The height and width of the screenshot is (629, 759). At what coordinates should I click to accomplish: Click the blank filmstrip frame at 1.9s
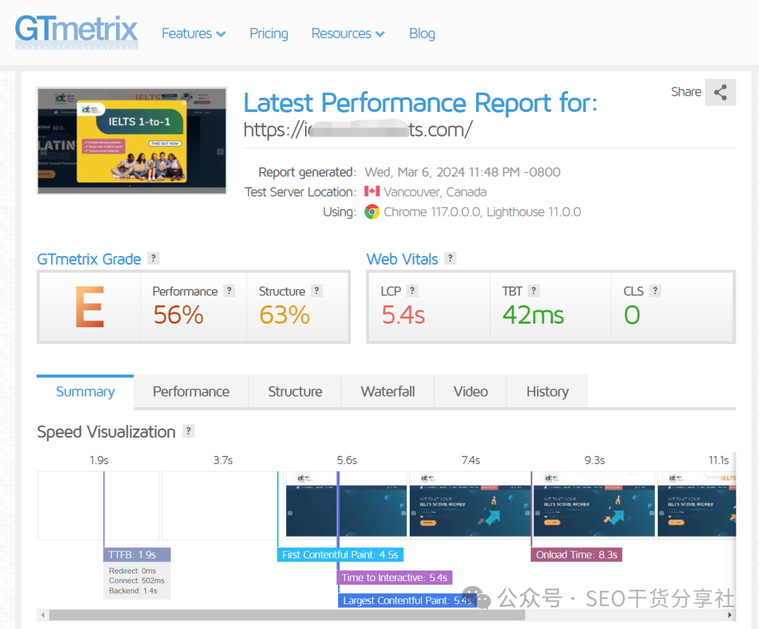point(99,505)
